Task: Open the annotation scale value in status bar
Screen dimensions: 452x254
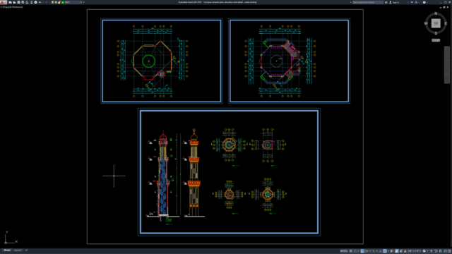Action: pos(415,251)
